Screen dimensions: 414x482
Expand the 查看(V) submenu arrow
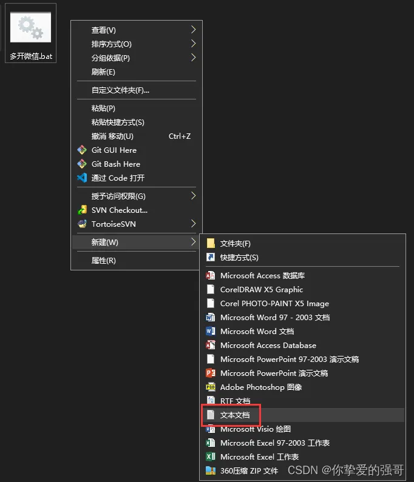(193, 30)
